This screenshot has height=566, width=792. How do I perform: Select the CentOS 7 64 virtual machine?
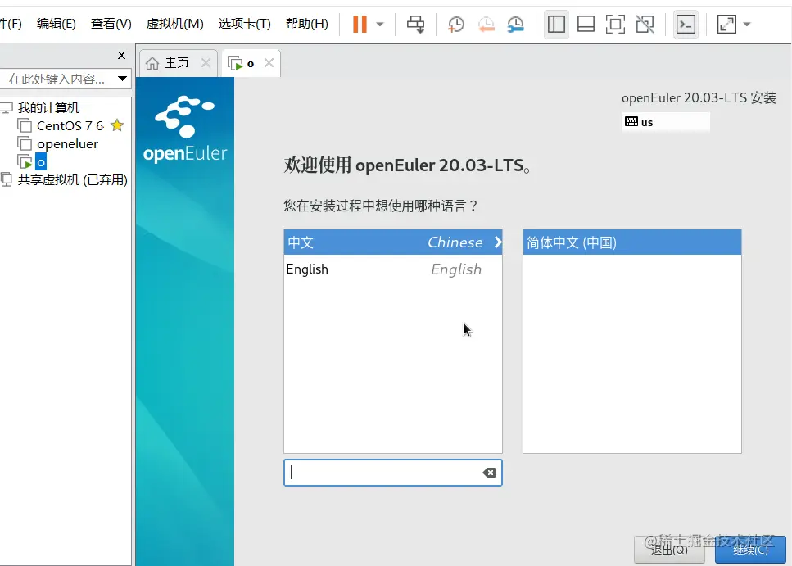(x=70, y=125)
